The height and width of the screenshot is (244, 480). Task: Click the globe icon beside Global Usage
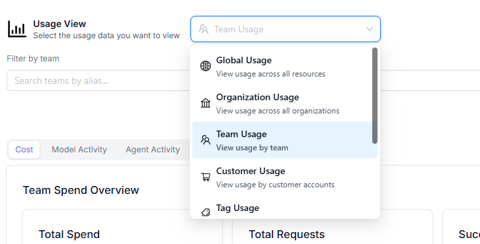point(206,66)
